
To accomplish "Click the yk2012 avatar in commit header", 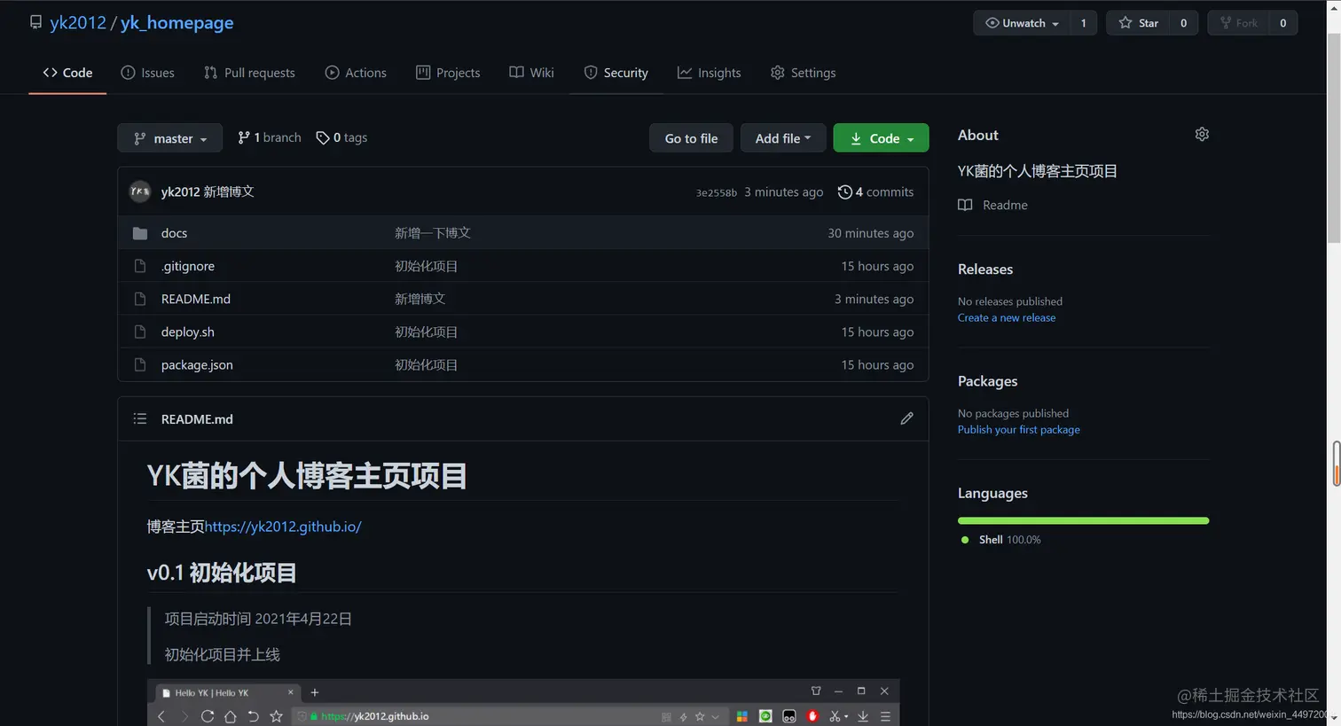I will click(140, 191).
